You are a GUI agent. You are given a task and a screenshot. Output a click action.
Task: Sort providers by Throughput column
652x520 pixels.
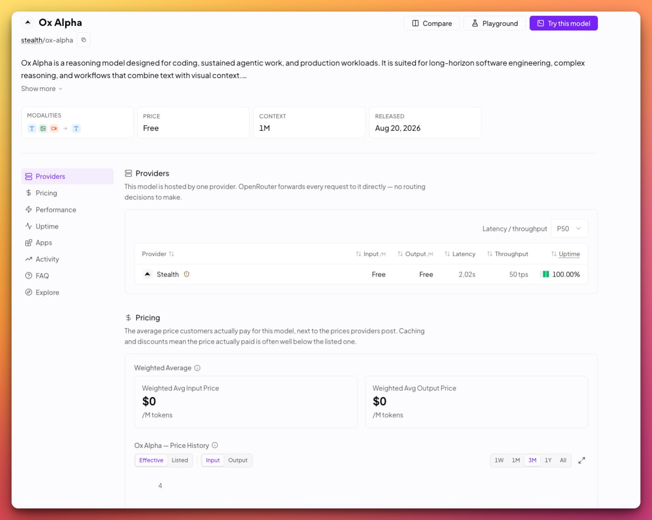[x=507, y=254]
